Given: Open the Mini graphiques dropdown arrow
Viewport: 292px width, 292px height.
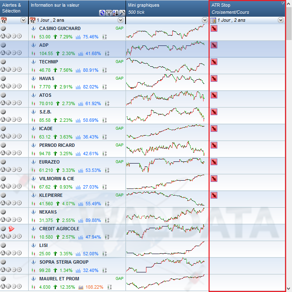Looking at the screenshot, I should [x=204, y=20].
